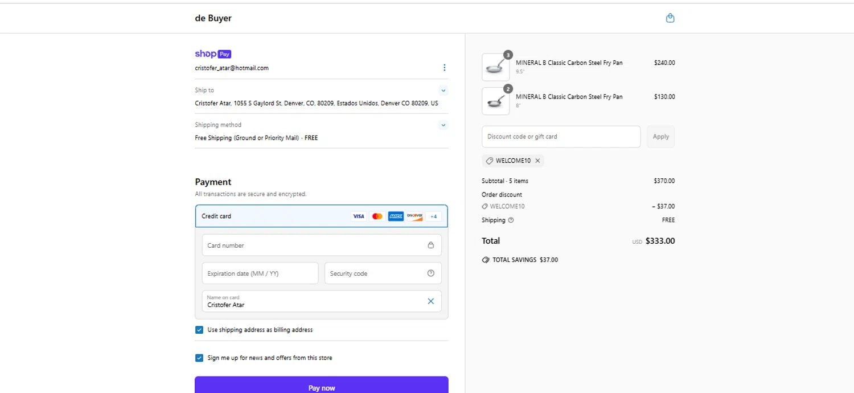
Task: Edit the Name on card field
Action: 322,301
